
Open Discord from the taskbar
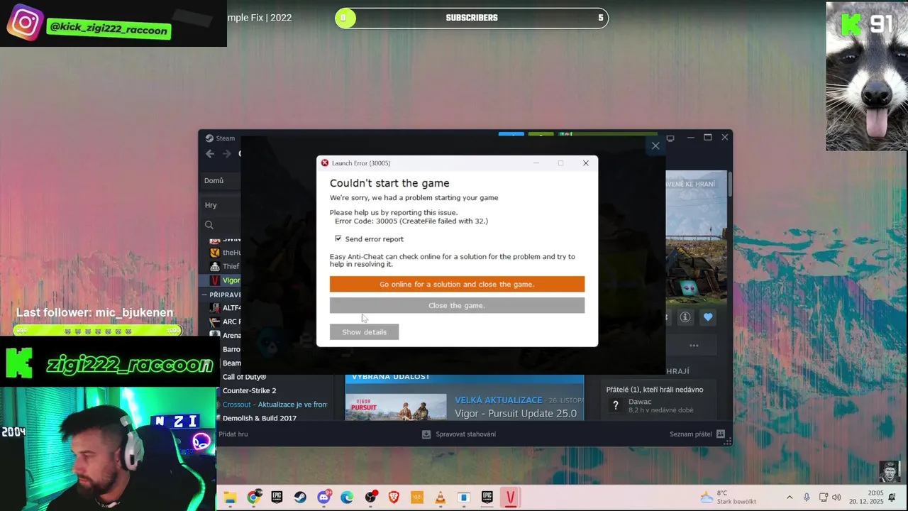tap(323, 498)
